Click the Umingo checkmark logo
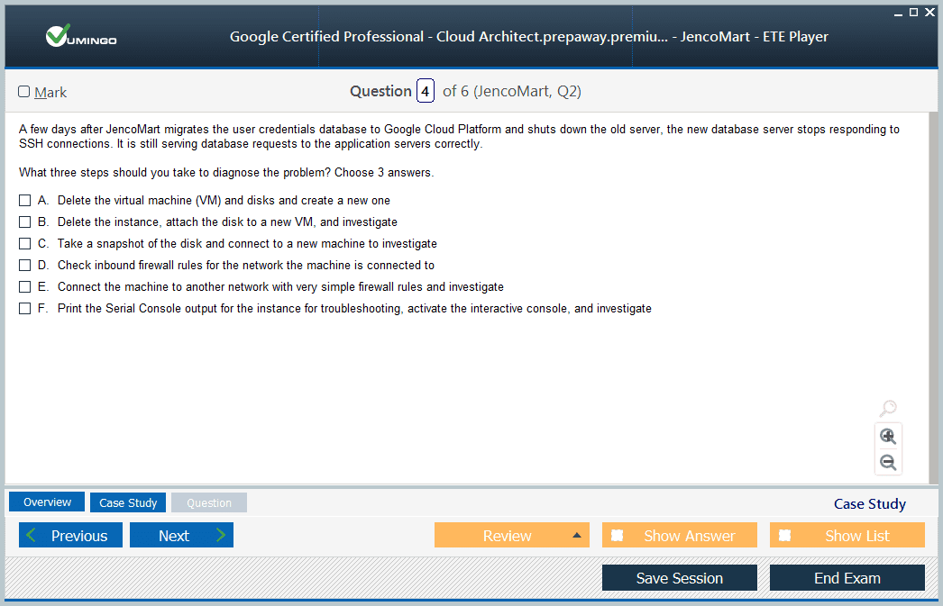 point(80,36)
